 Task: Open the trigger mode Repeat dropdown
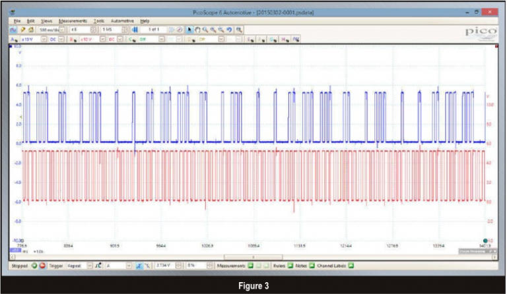90,266
